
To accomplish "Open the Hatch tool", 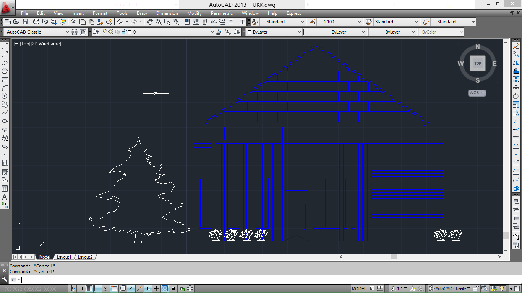I will [x=5, y=163].
